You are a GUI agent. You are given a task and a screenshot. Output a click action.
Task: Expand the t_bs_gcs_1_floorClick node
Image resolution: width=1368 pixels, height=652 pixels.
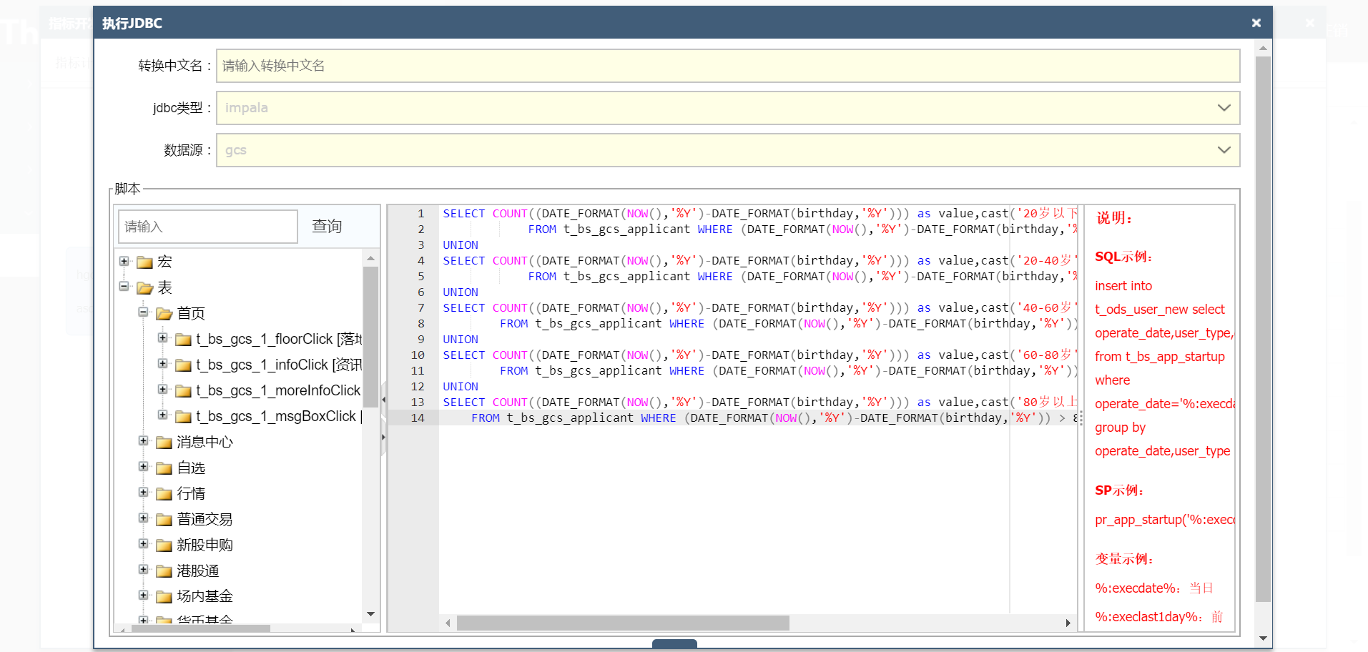(x=163, y=338)
